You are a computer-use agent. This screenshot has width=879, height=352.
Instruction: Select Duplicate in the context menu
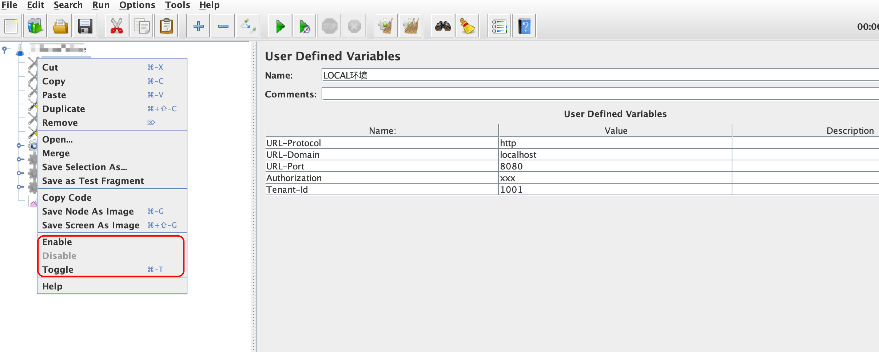[112, 109]
